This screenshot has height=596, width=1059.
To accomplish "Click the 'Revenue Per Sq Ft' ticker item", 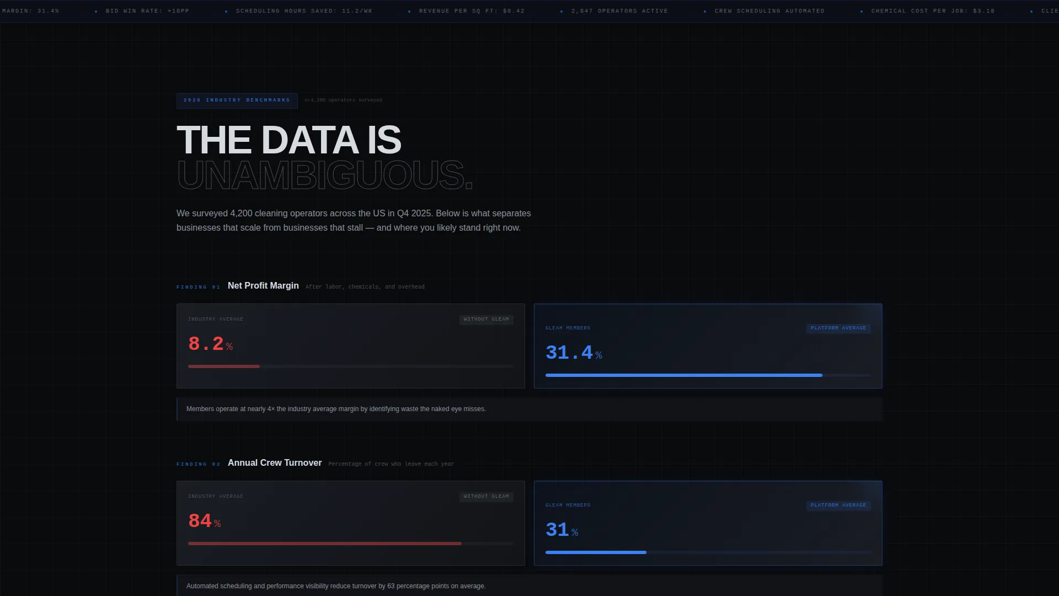I will [472, 11].
